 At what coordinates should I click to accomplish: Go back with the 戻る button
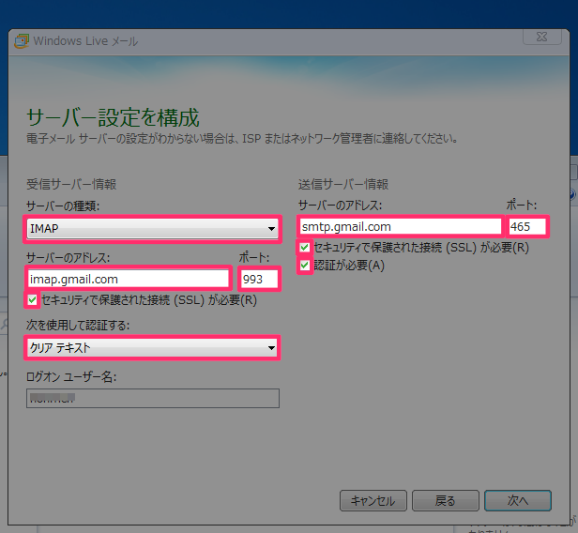tap(446, 500)
